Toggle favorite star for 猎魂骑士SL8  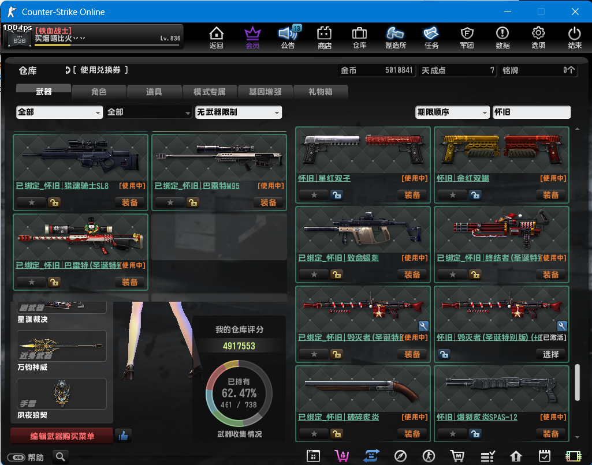32,202
